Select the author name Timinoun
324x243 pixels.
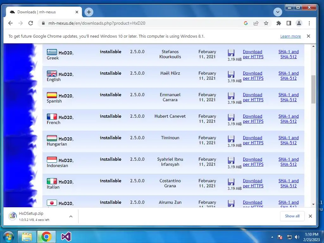coord(170,138)
